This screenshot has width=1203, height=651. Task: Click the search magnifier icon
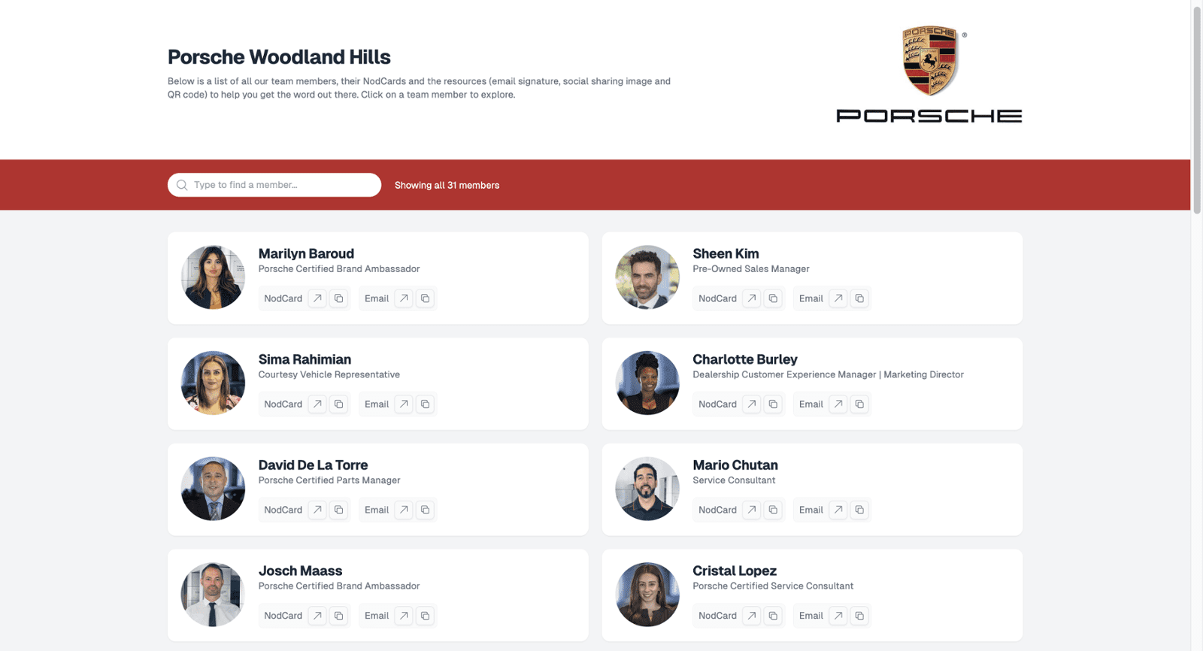tap(182, 185)
